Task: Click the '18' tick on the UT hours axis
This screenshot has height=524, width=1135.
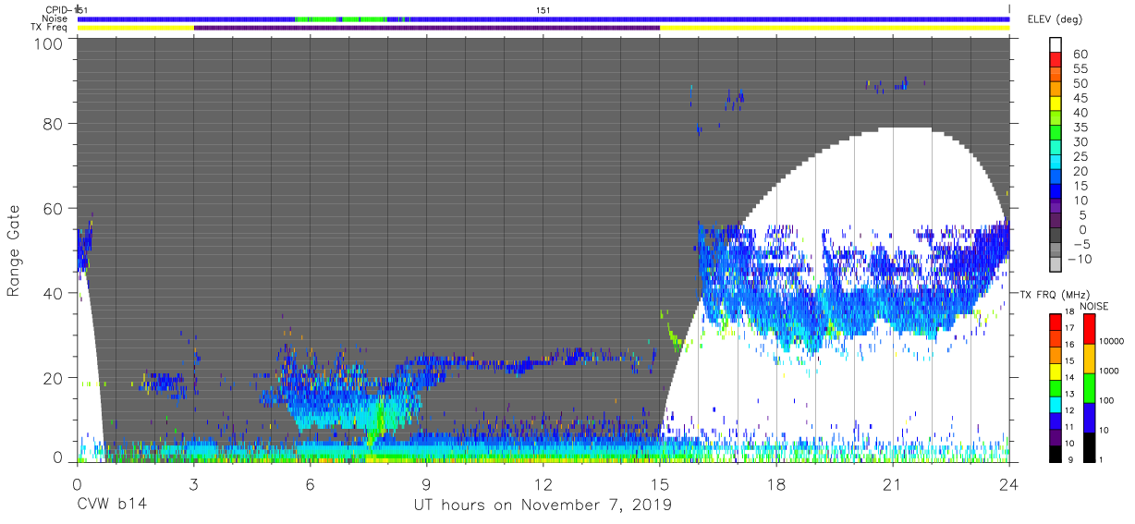Action: pos(775,483)
